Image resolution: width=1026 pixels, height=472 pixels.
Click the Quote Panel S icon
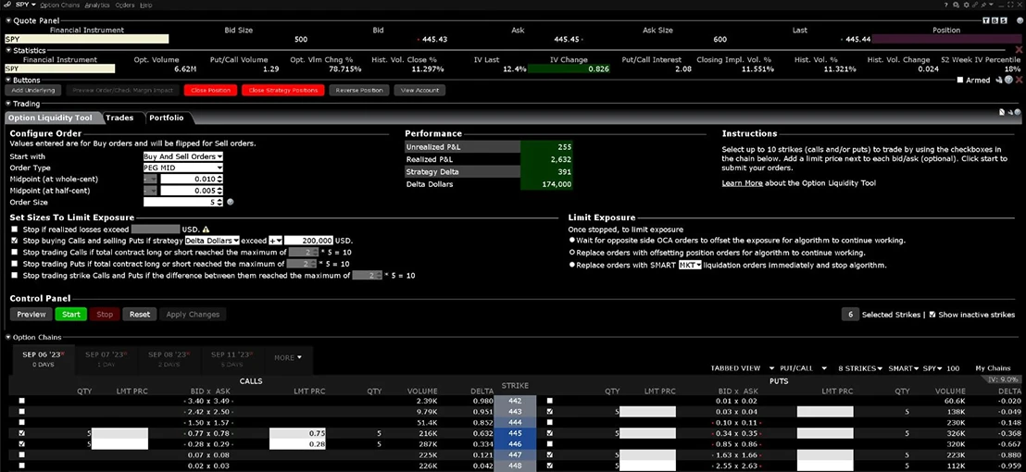point(1004,21)
